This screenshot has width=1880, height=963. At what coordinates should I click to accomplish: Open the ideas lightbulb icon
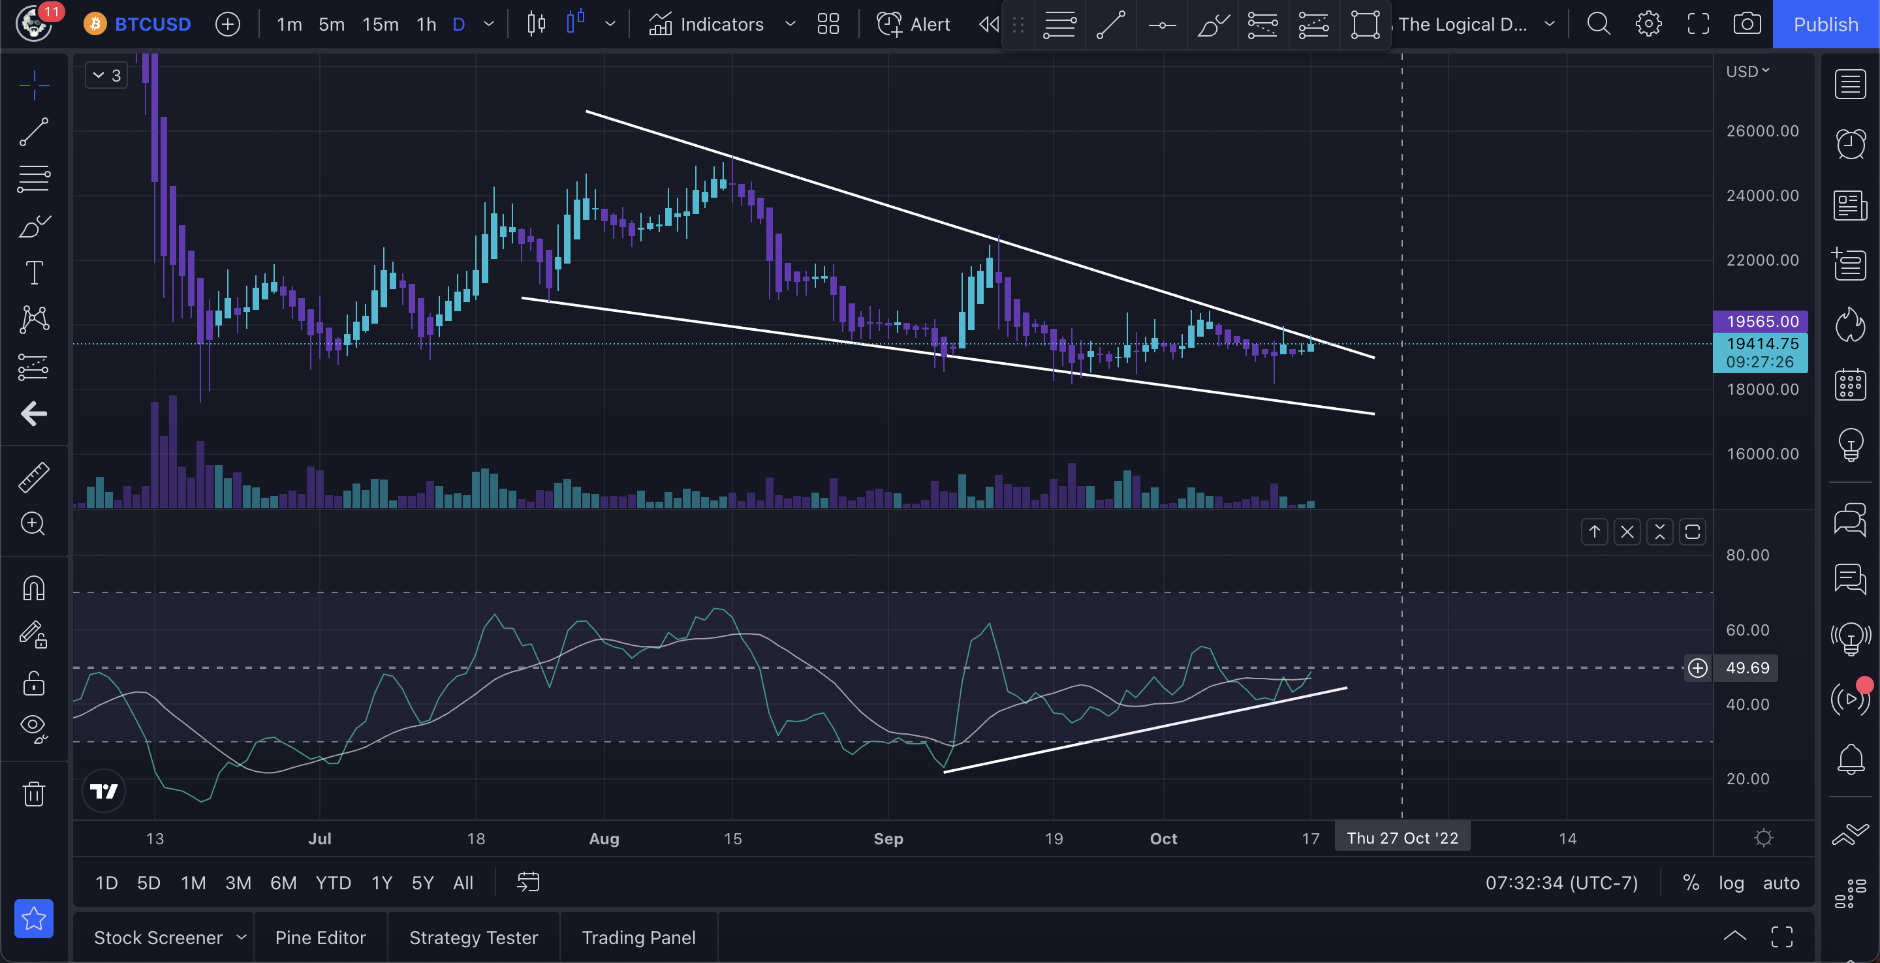tap(1850, 444)
